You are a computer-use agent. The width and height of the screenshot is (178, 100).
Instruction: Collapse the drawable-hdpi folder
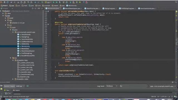point(13,60)
